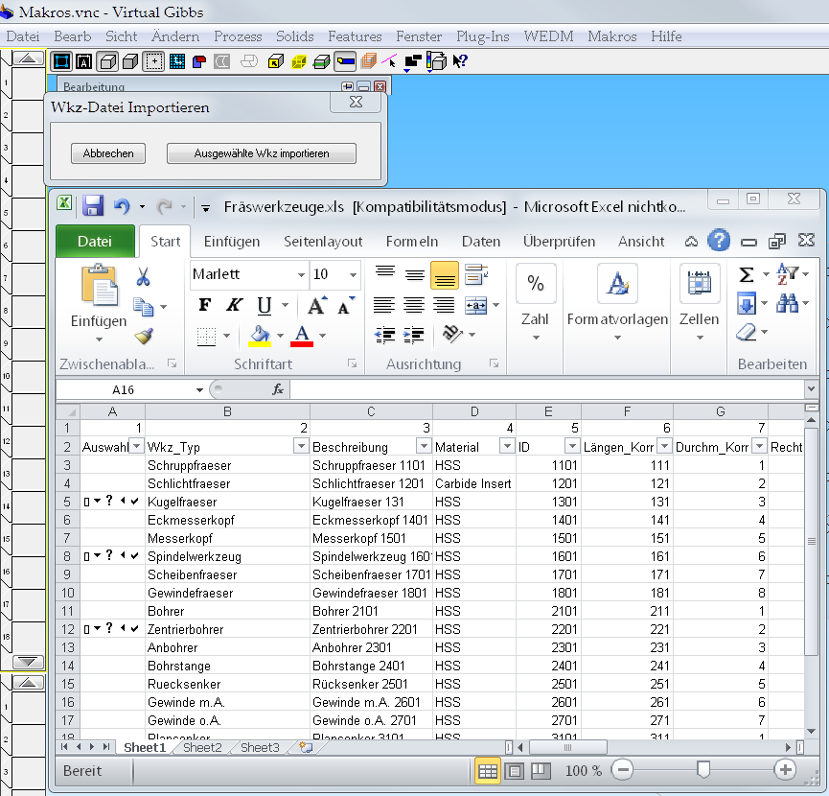
Task: Open the Makros menu in Gibbs
Action: [611, 36]
